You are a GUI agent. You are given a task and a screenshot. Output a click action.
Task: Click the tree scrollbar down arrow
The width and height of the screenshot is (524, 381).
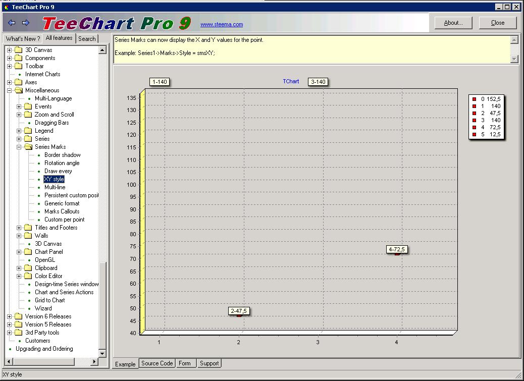pyautogui.click(x=102, y=353)
